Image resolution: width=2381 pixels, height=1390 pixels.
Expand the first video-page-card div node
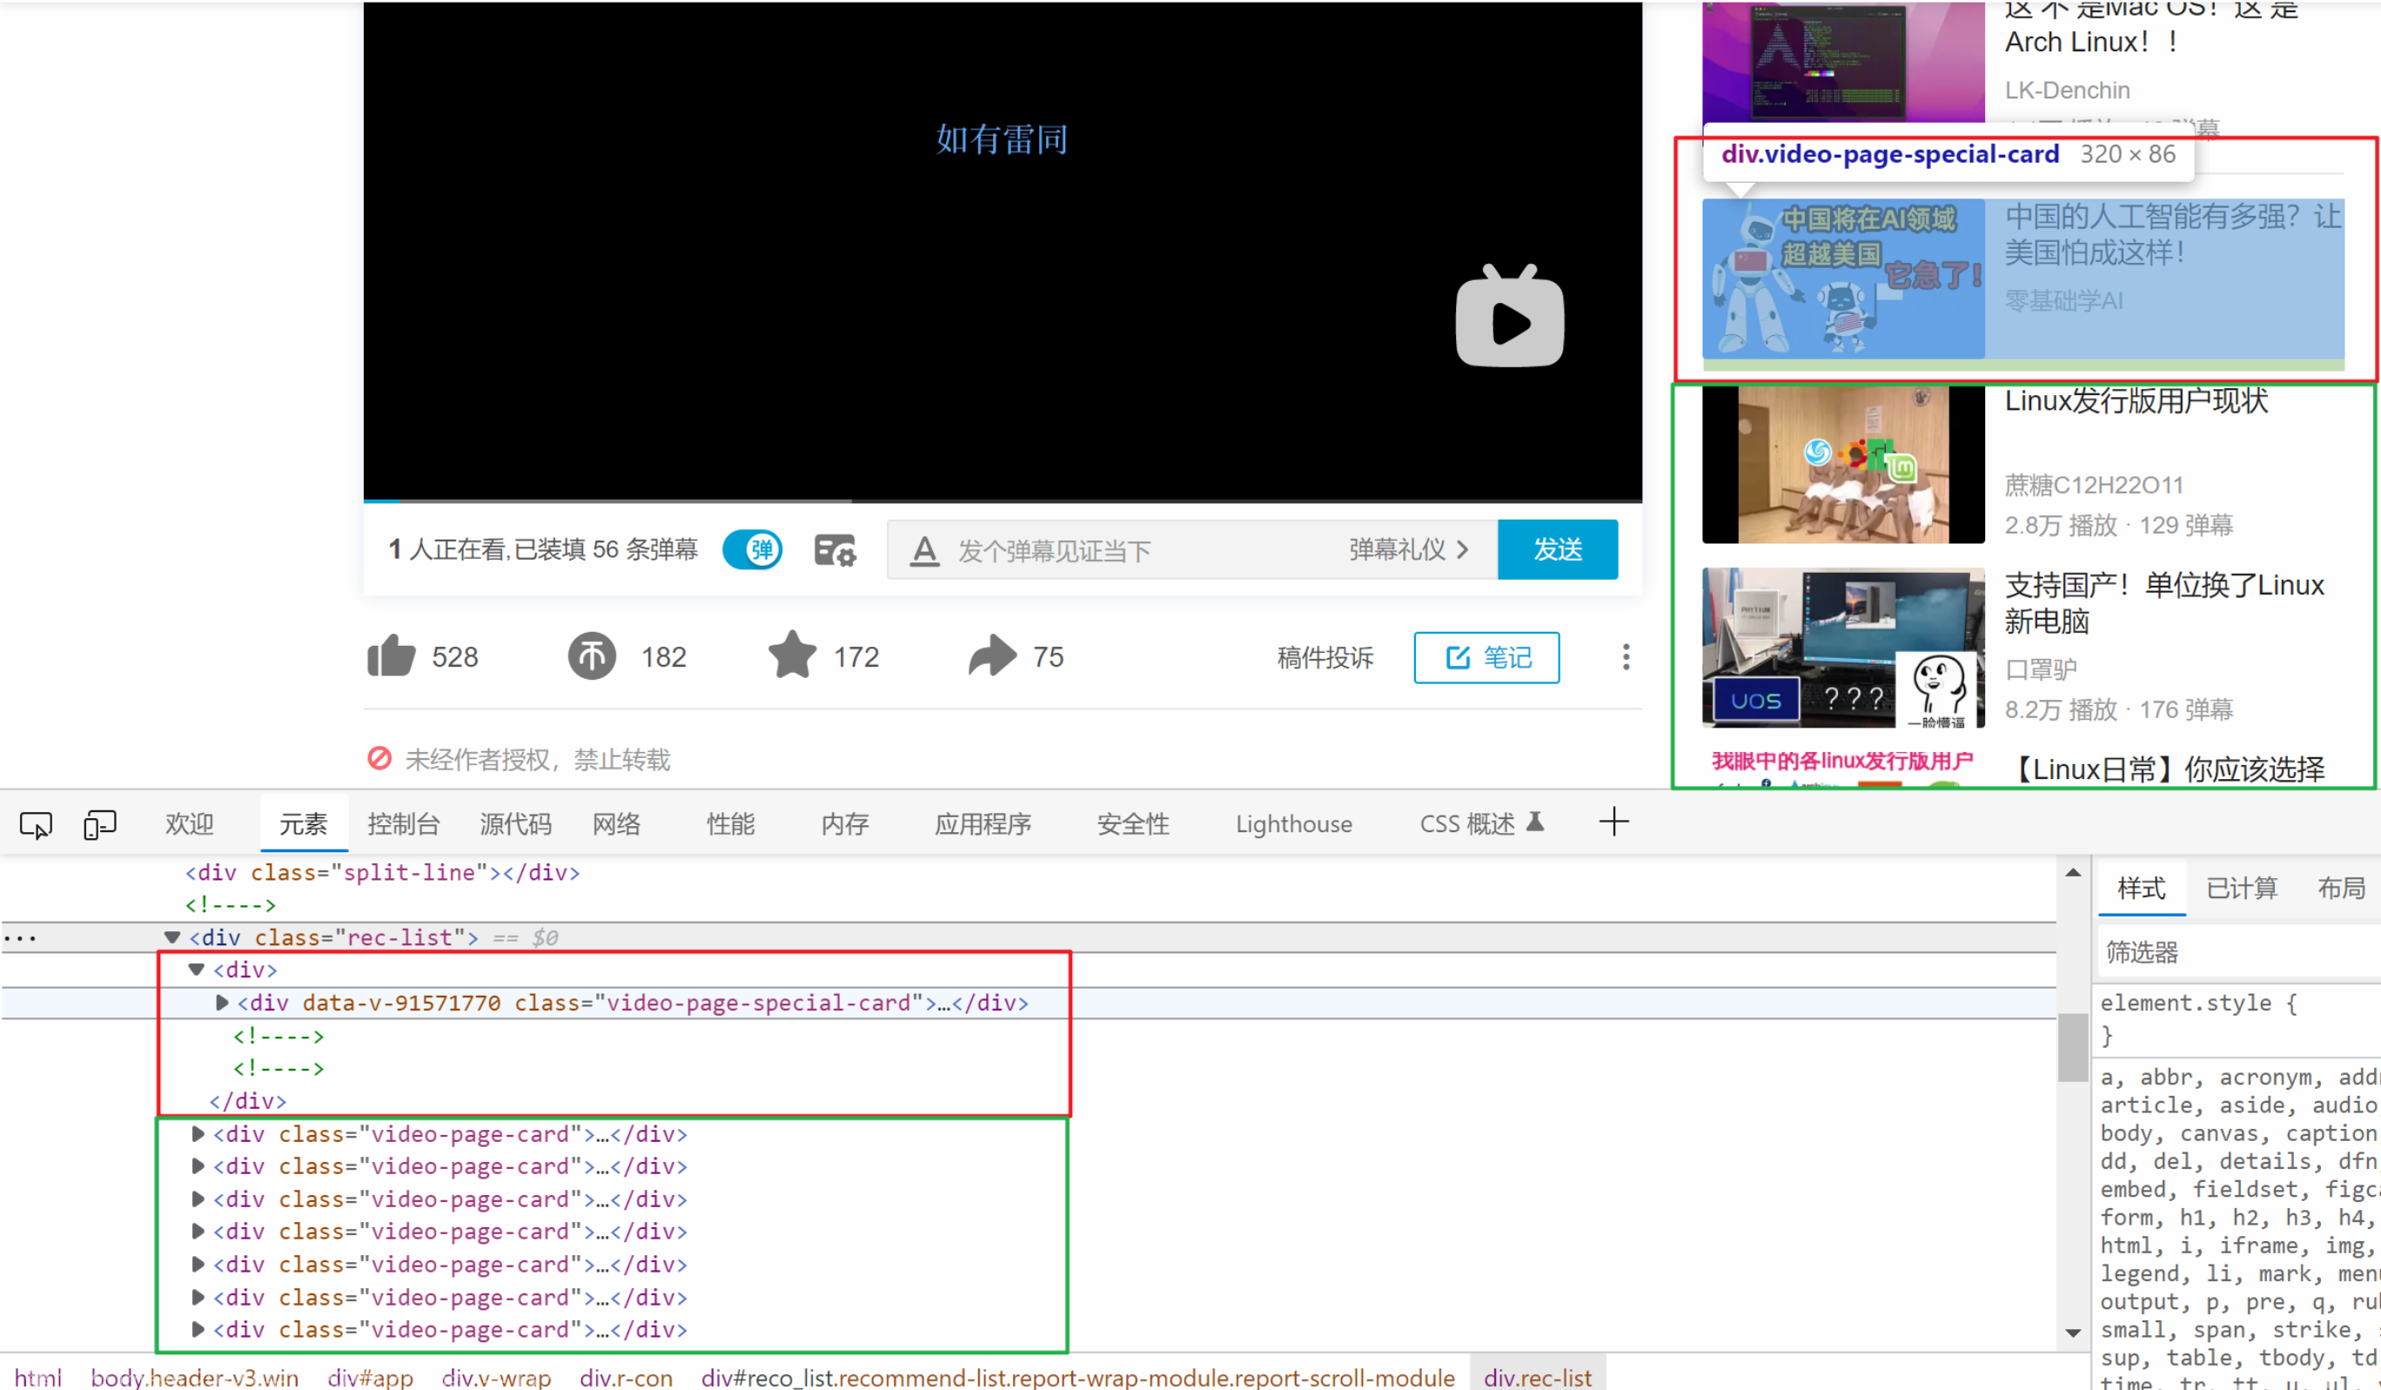[x=198, y=1133]
